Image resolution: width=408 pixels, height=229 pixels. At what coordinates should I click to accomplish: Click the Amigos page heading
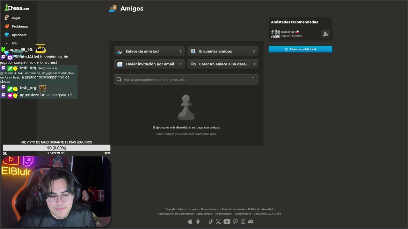[132, 9]
